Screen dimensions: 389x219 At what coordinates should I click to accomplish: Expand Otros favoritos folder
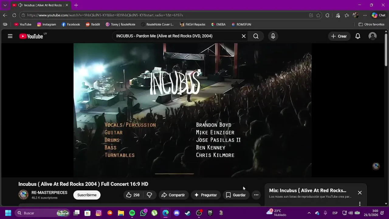point(371,24)
